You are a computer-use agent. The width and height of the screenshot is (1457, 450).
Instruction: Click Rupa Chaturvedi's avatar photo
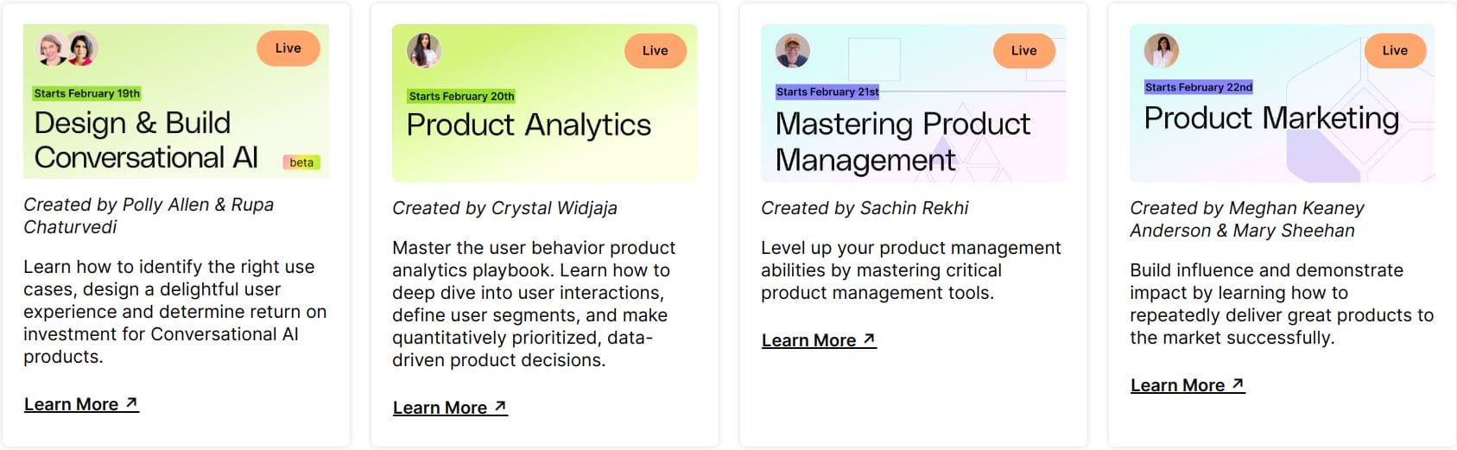(81, 49)
